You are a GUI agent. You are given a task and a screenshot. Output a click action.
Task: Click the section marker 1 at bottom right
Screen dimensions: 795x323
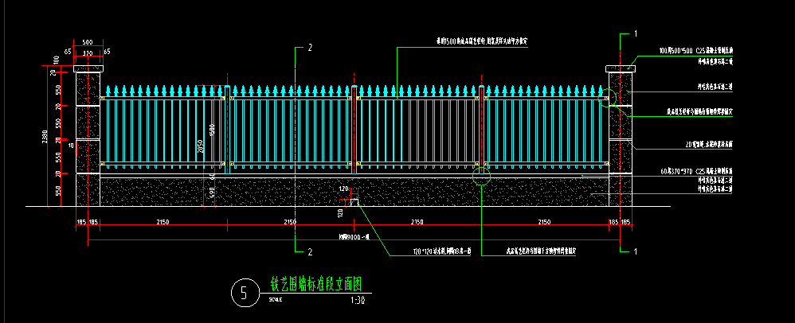coord(636,251)
